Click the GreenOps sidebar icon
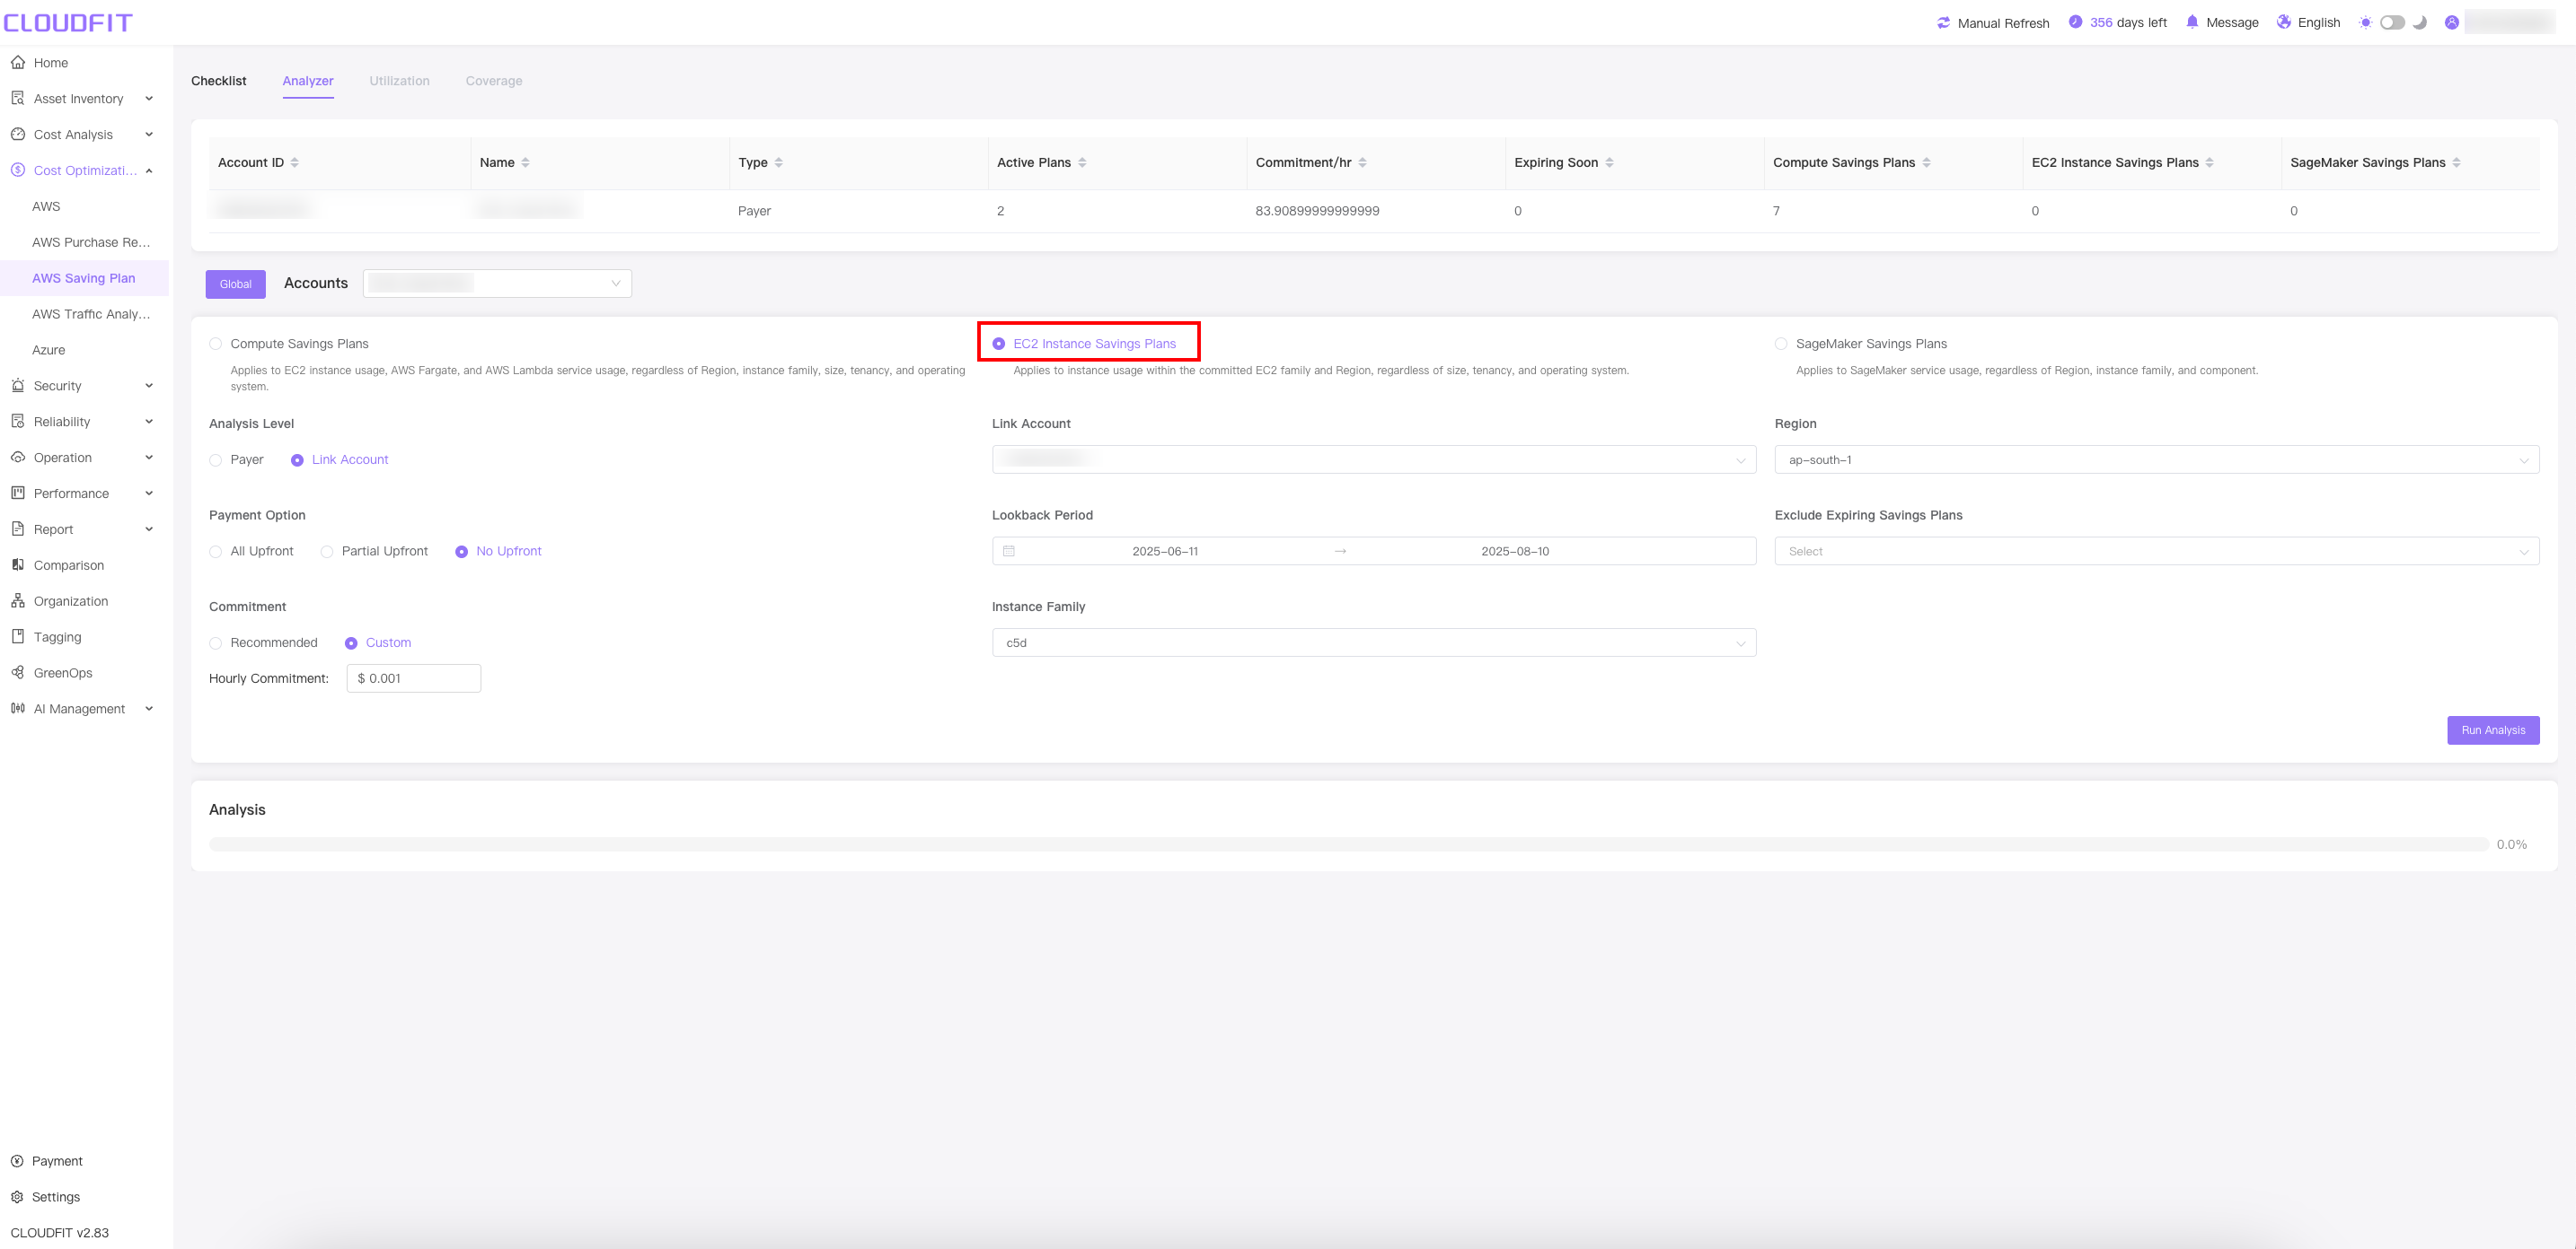The image size is (2576, 1249). tap(18, 672)
